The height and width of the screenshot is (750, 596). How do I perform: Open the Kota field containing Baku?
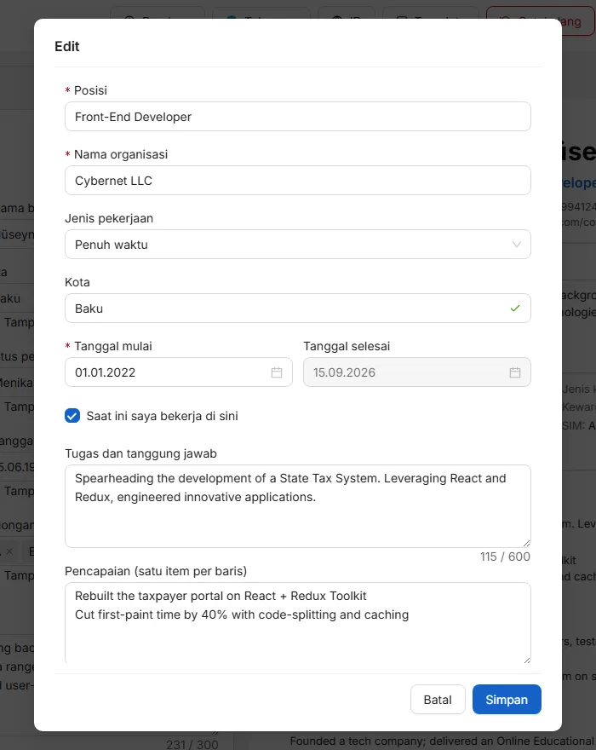[298, 308]
